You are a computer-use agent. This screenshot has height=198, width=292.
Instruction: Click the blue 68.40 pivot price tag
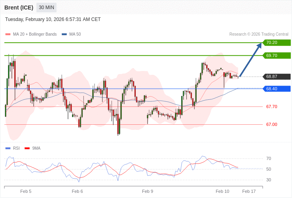276,89
